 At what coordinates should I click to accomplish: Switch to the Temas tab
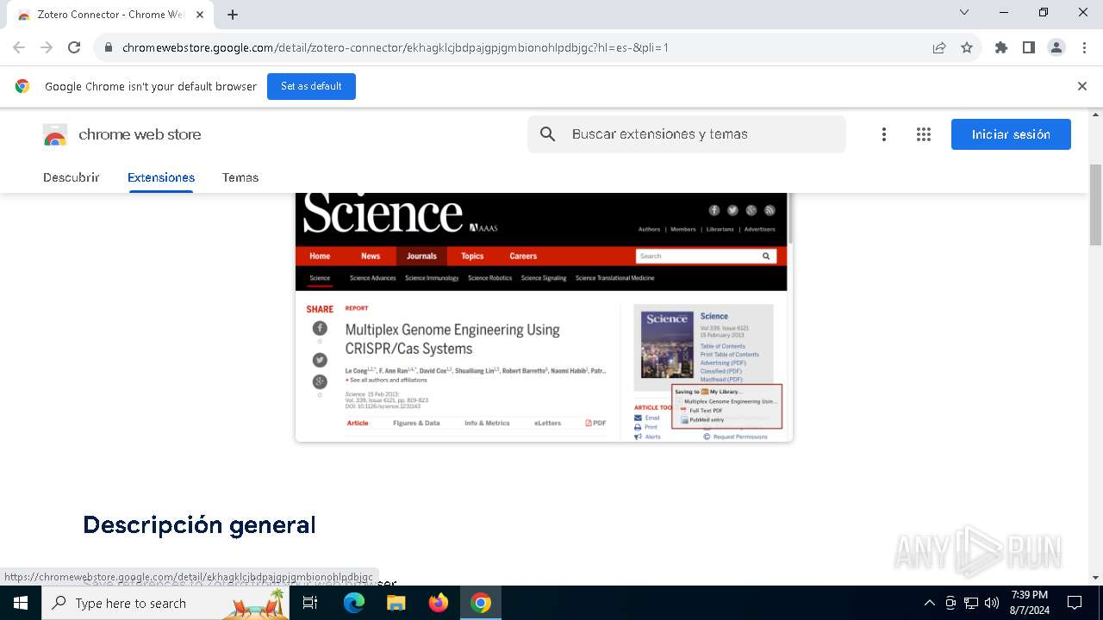click(240, 177)
